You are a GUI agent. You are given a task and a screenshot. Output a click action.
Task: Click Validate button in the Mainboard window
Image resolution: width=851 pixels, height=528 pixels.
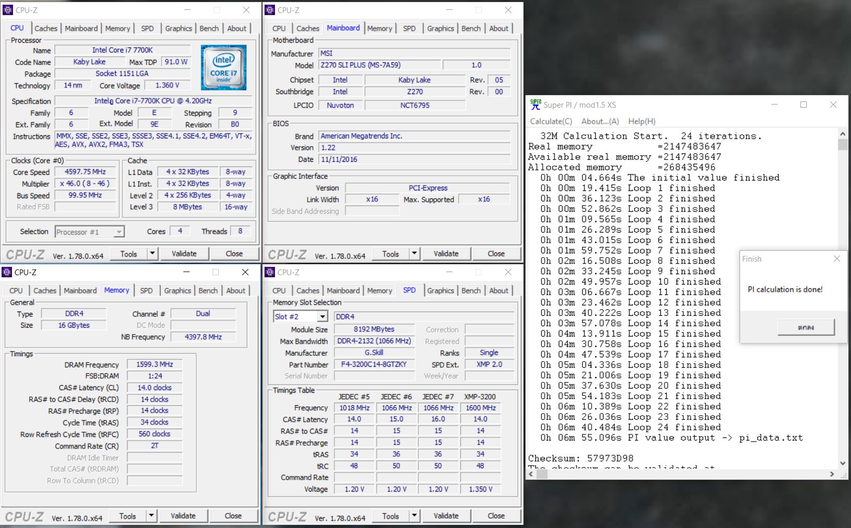click(x=446, y=254)
